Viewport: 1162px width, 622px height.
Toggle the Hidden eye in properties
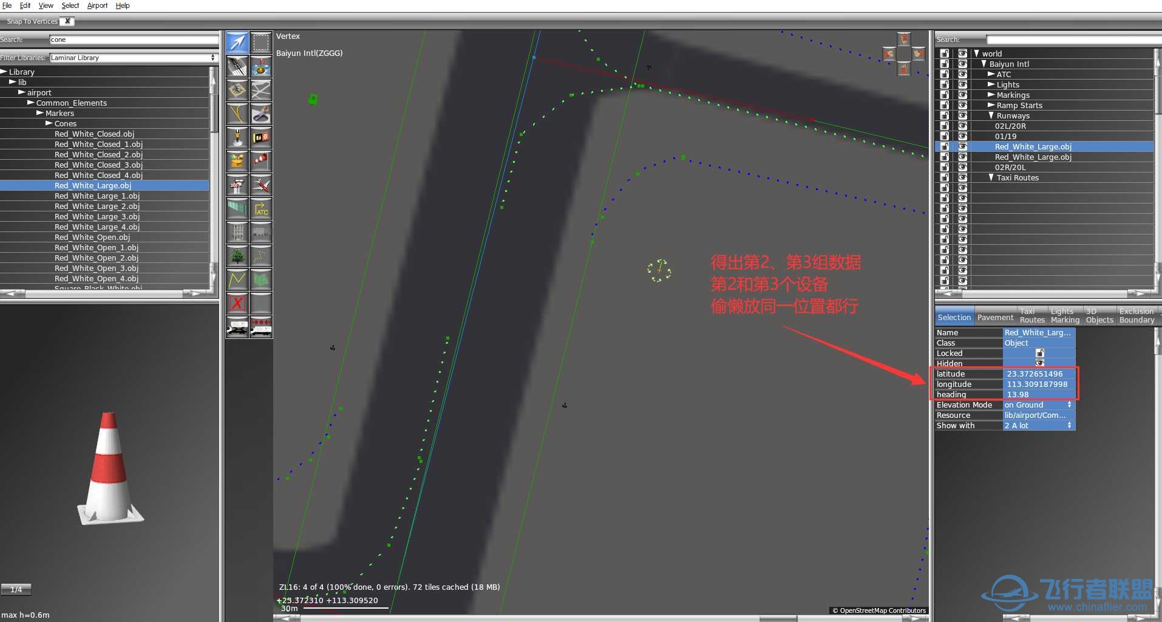pyautogui.click(x=1039, y=363)
